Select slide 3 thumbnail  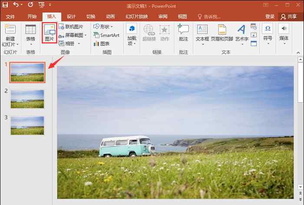coord(27,125)
